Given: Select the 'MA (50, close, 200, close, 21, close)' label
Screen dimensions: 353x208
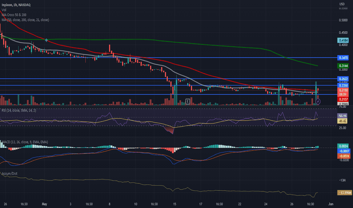Looking at the screenshot, I should [x=25, y=20].
